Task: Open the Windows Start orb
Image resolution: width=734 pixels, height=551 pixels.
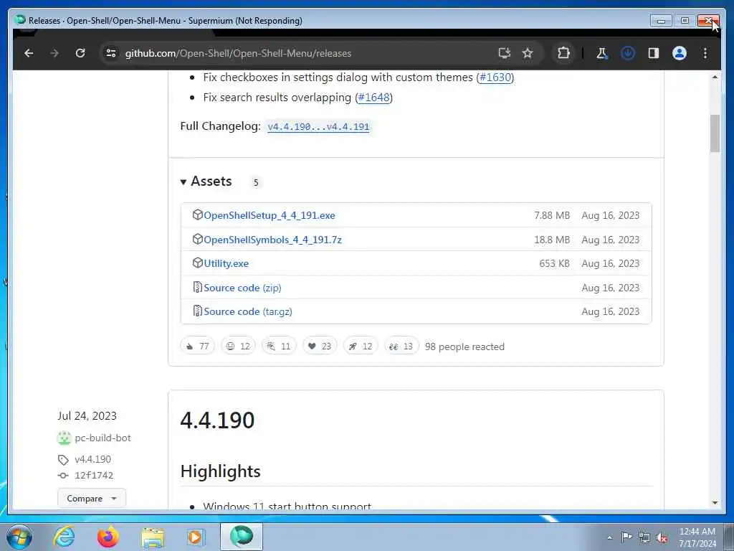Action: pyautogui.click(x=19, y=537)
